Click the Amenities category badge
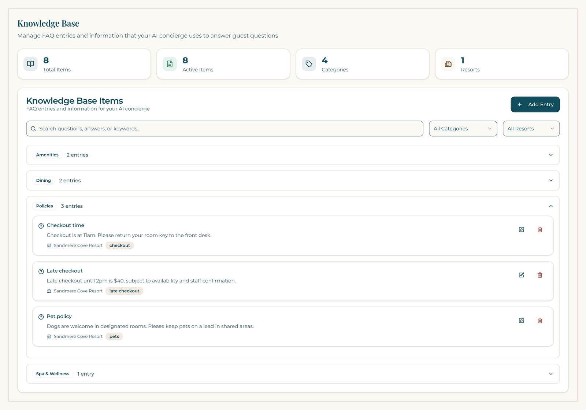This screenshot has height=410, width=586. point(47,155)
